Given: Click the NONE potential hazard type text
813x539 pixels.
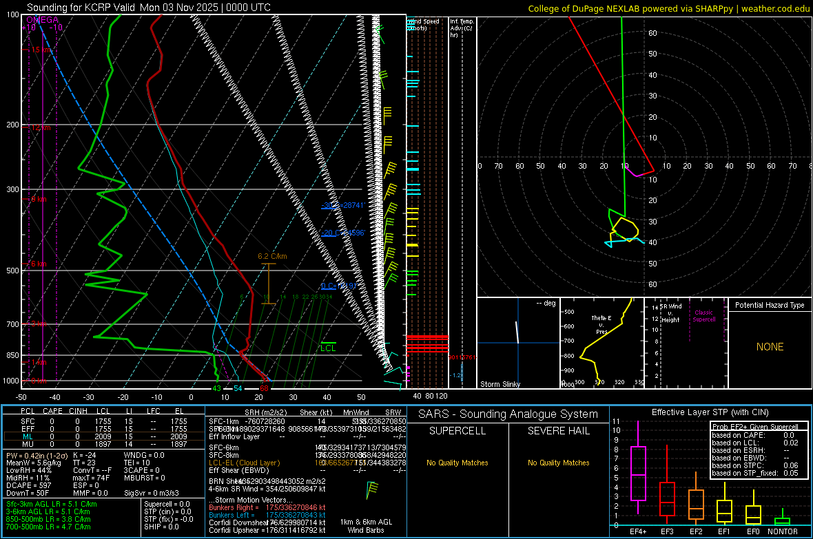Looking at the screenshot, I should coord(770,347).
